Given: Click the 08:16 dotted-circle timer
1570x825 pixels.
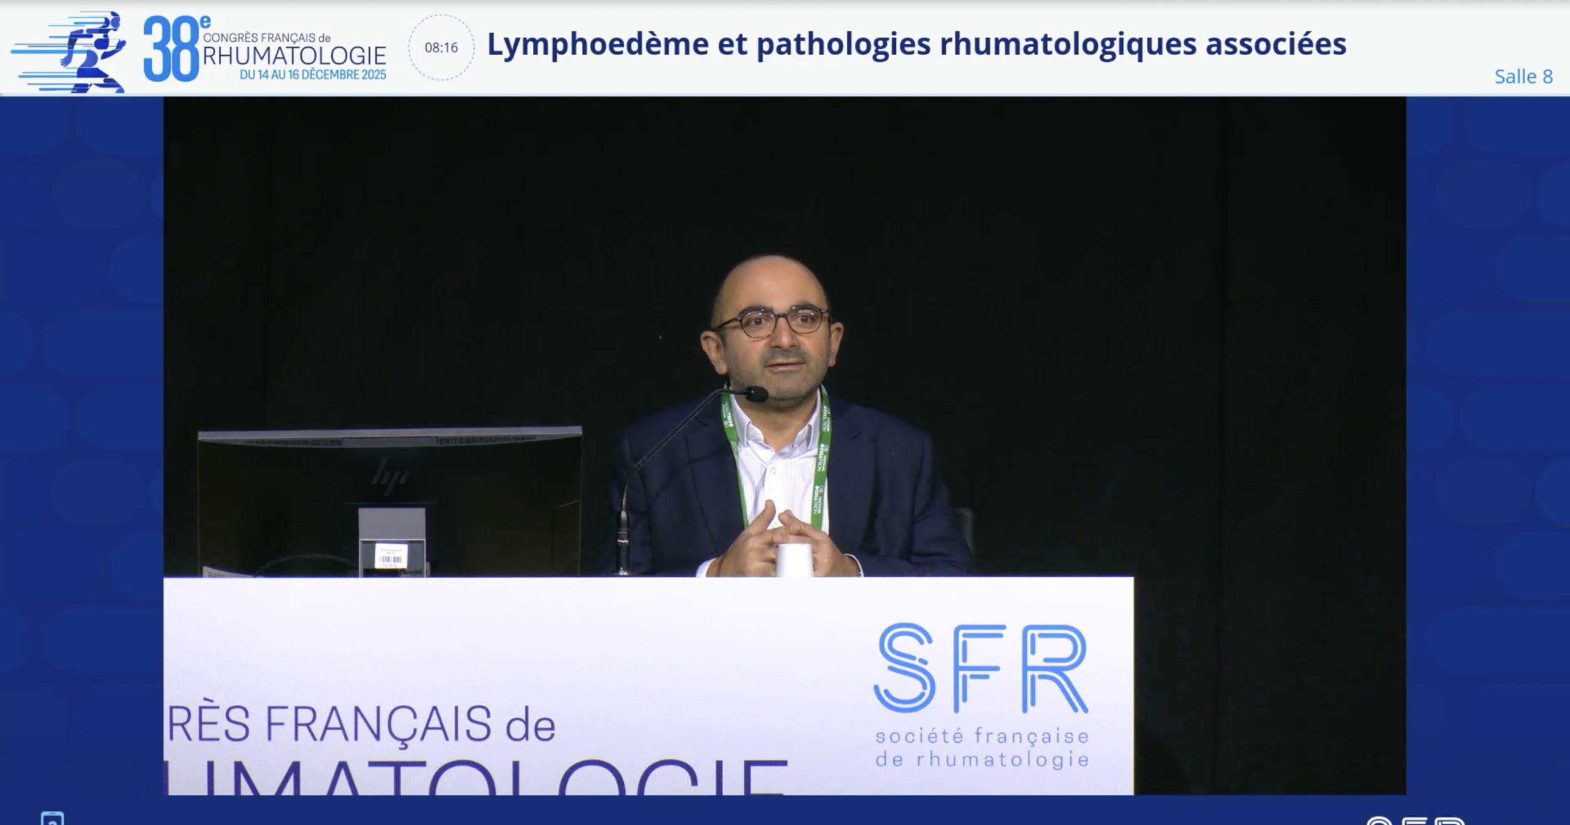Looking at the screenshot, I should pos(441,47).
